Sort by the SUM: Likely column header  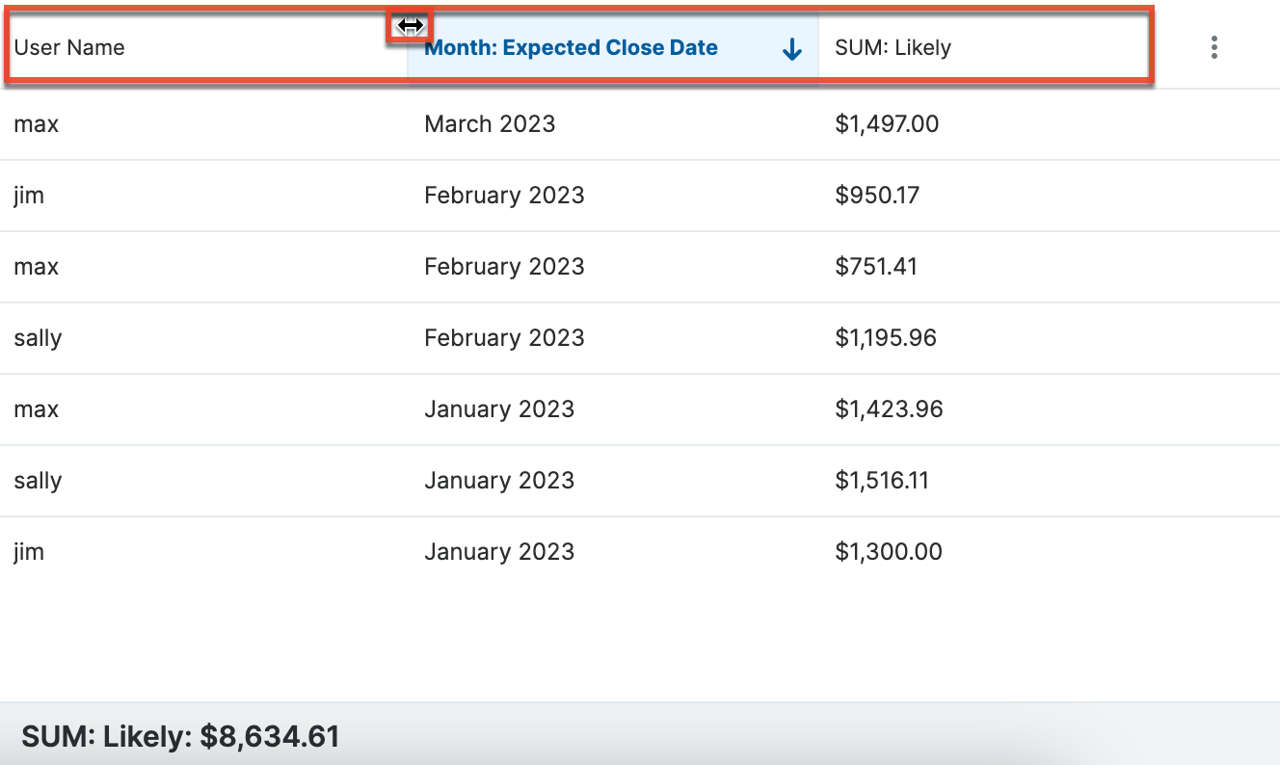coord(893,47)
